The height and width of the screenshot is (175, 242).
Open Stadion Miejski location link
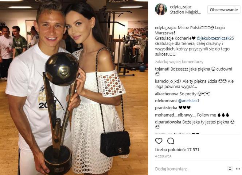[x=186, y=12]
